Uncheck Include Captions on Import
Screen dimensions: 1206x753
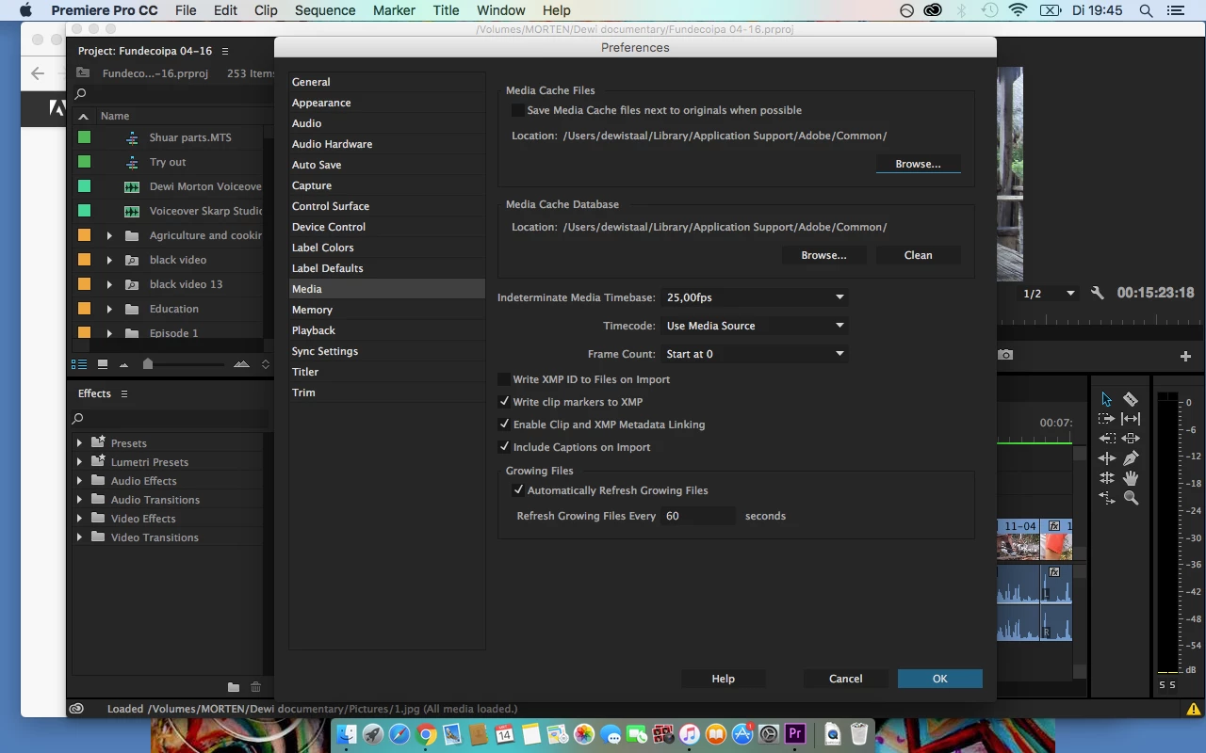504,447
